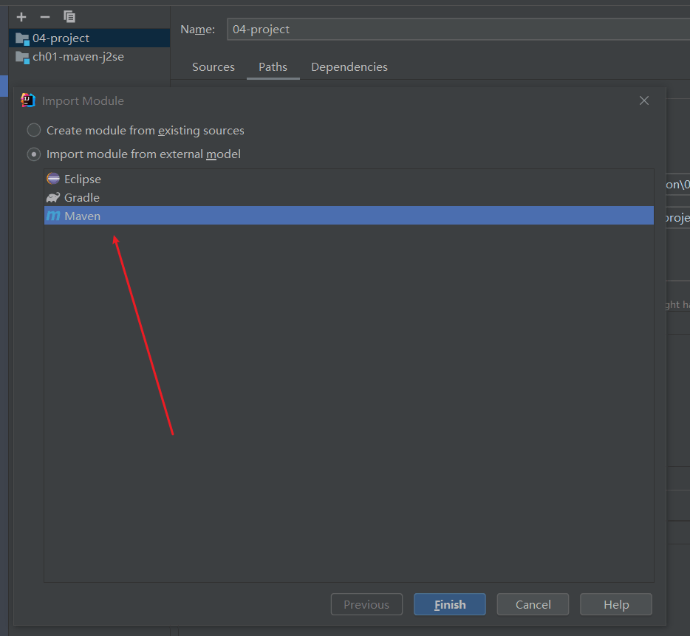This screenshot has height=636, width=690.
Task: Switch to the Paths tab
Action: [x=273, y=67]
